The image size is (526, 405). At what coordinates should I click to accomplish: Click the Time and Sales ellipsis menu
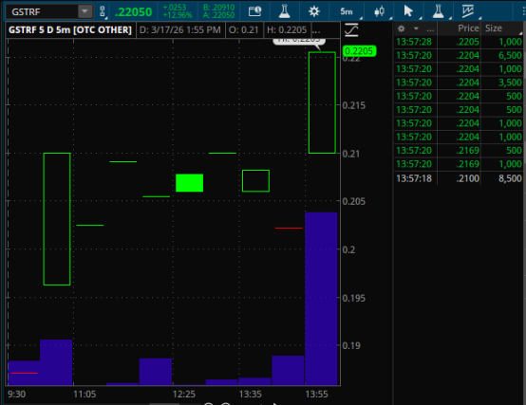(430, 29)
